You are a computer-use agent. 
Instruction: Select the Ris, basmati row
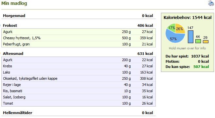coord(79,91)
